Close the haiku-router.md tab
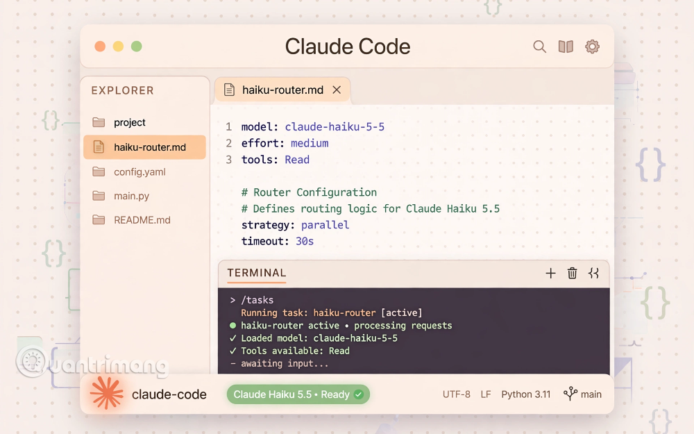 point(337,90)
